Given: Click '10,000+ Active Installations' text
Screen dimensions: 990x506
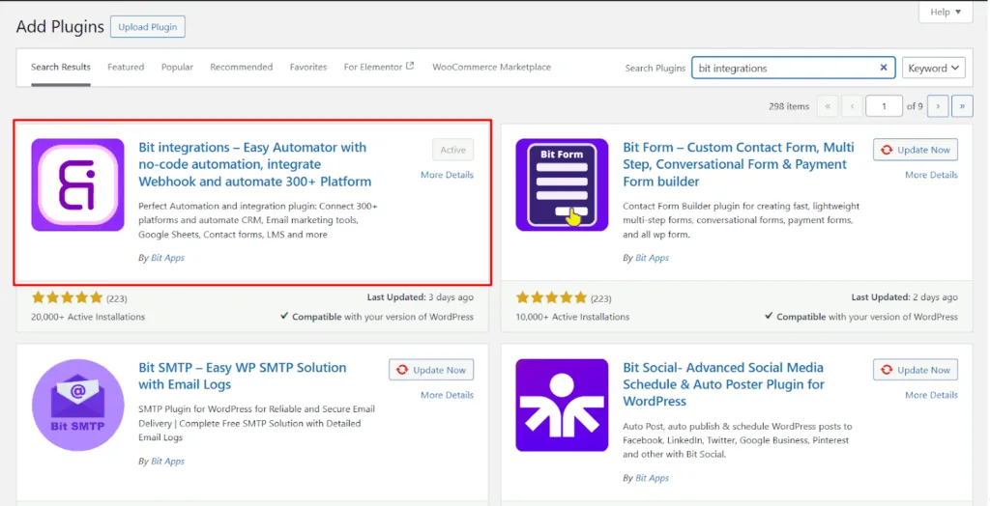Looking at the screenshot, I should click(x=572, y=317).
